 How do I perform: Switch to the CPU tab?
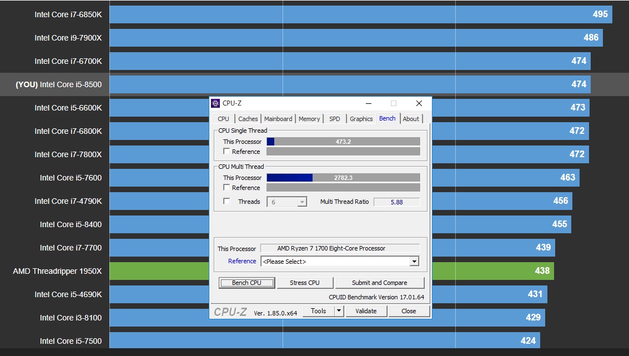[223, 119]
